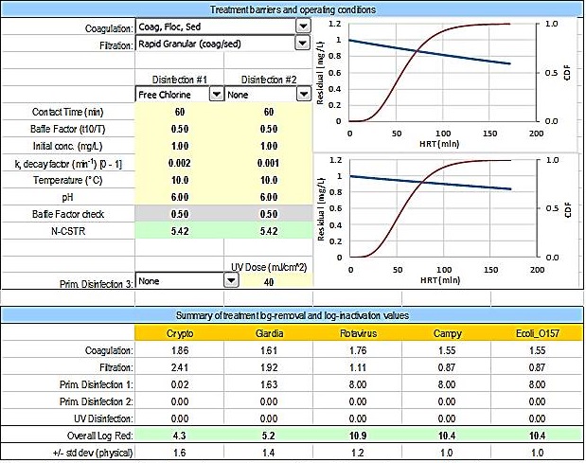The width and height of the screenshot is (586, 463).
Task: Click Disinfection #1 Temperature cell
Action: click(179, 180)
